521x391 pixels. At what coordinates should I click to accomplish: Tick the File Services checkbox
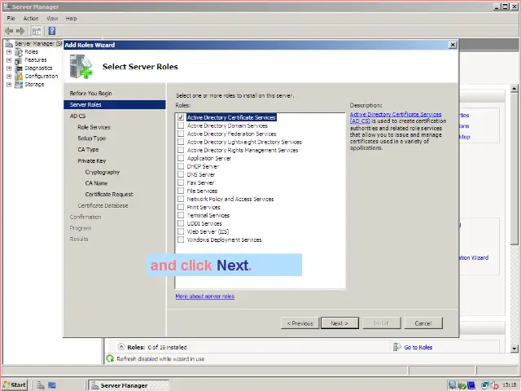click(181, 191)
